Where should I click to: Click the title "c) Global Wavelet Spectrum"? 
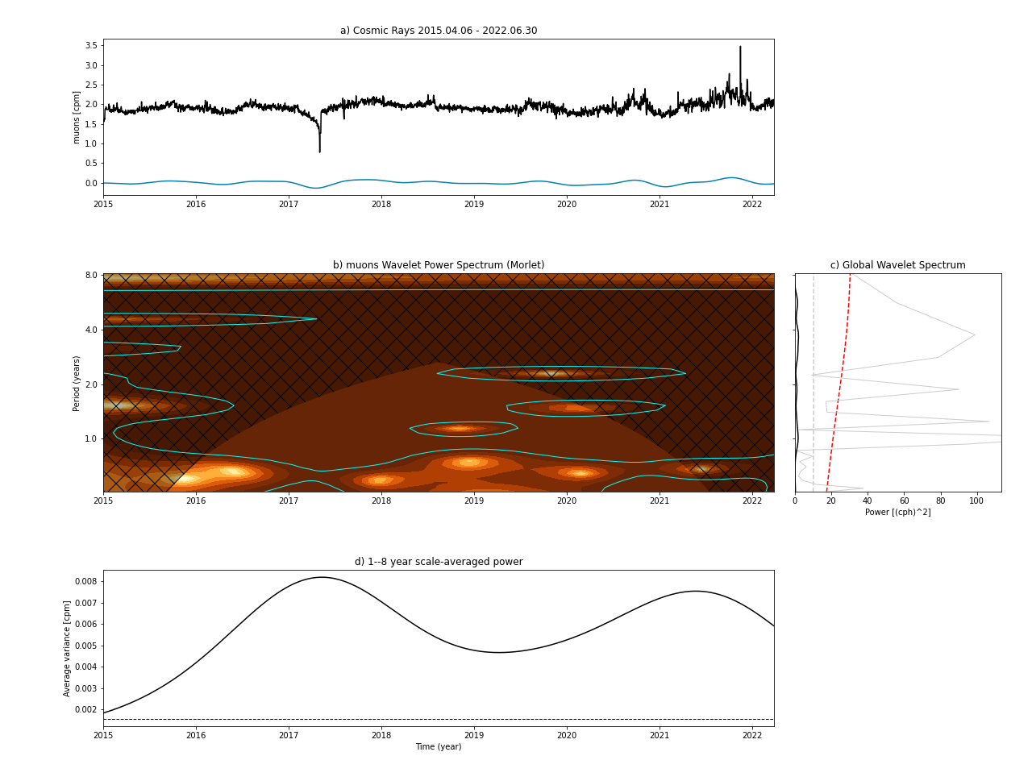(x=897, y=265)
